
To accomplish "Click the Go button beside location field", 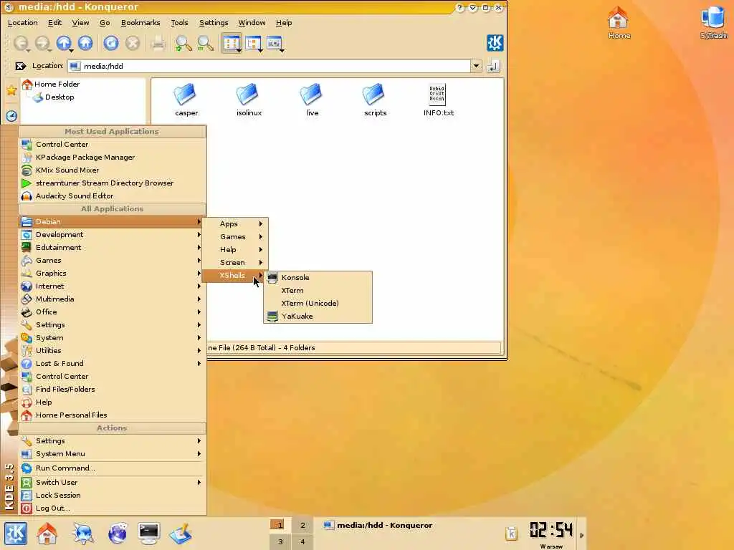I will click(493, 66).
